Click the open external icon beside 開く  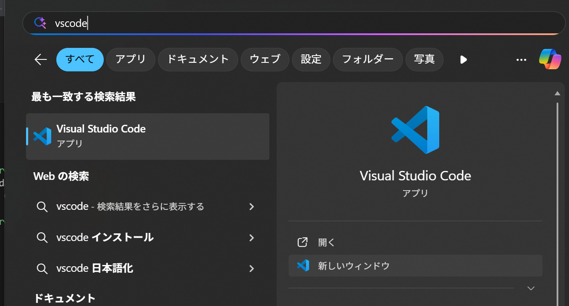(x=302, y=242)
